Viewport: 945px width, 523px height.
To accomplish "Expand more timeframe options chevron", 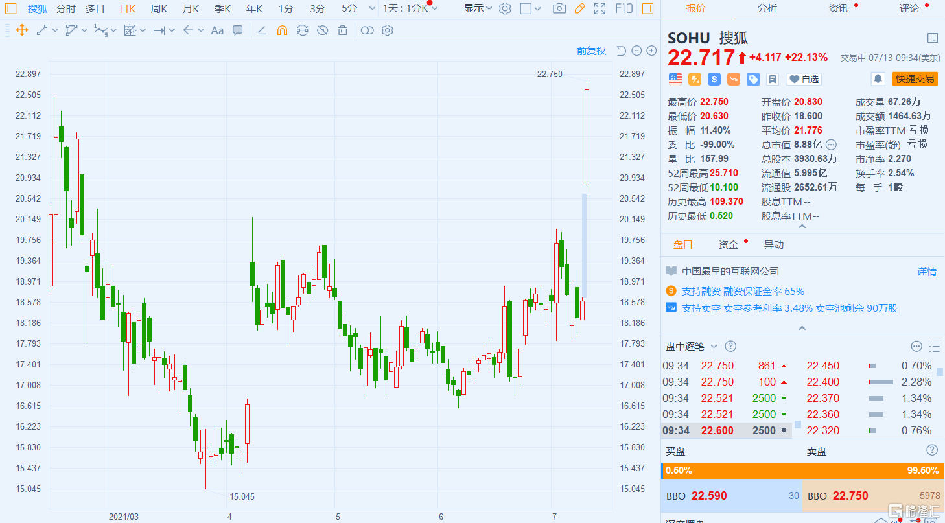I will [371, 9].
